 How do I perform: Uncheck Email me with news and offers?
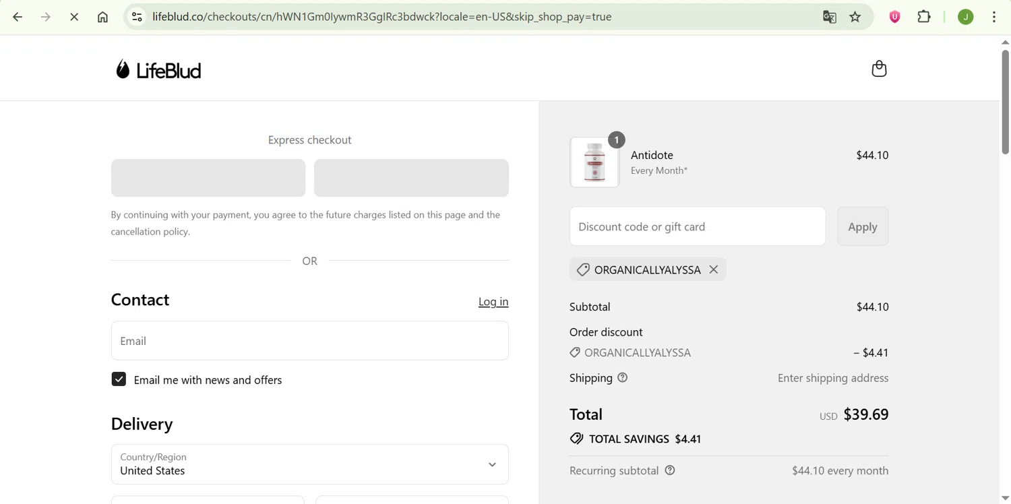tap(119, 379)
